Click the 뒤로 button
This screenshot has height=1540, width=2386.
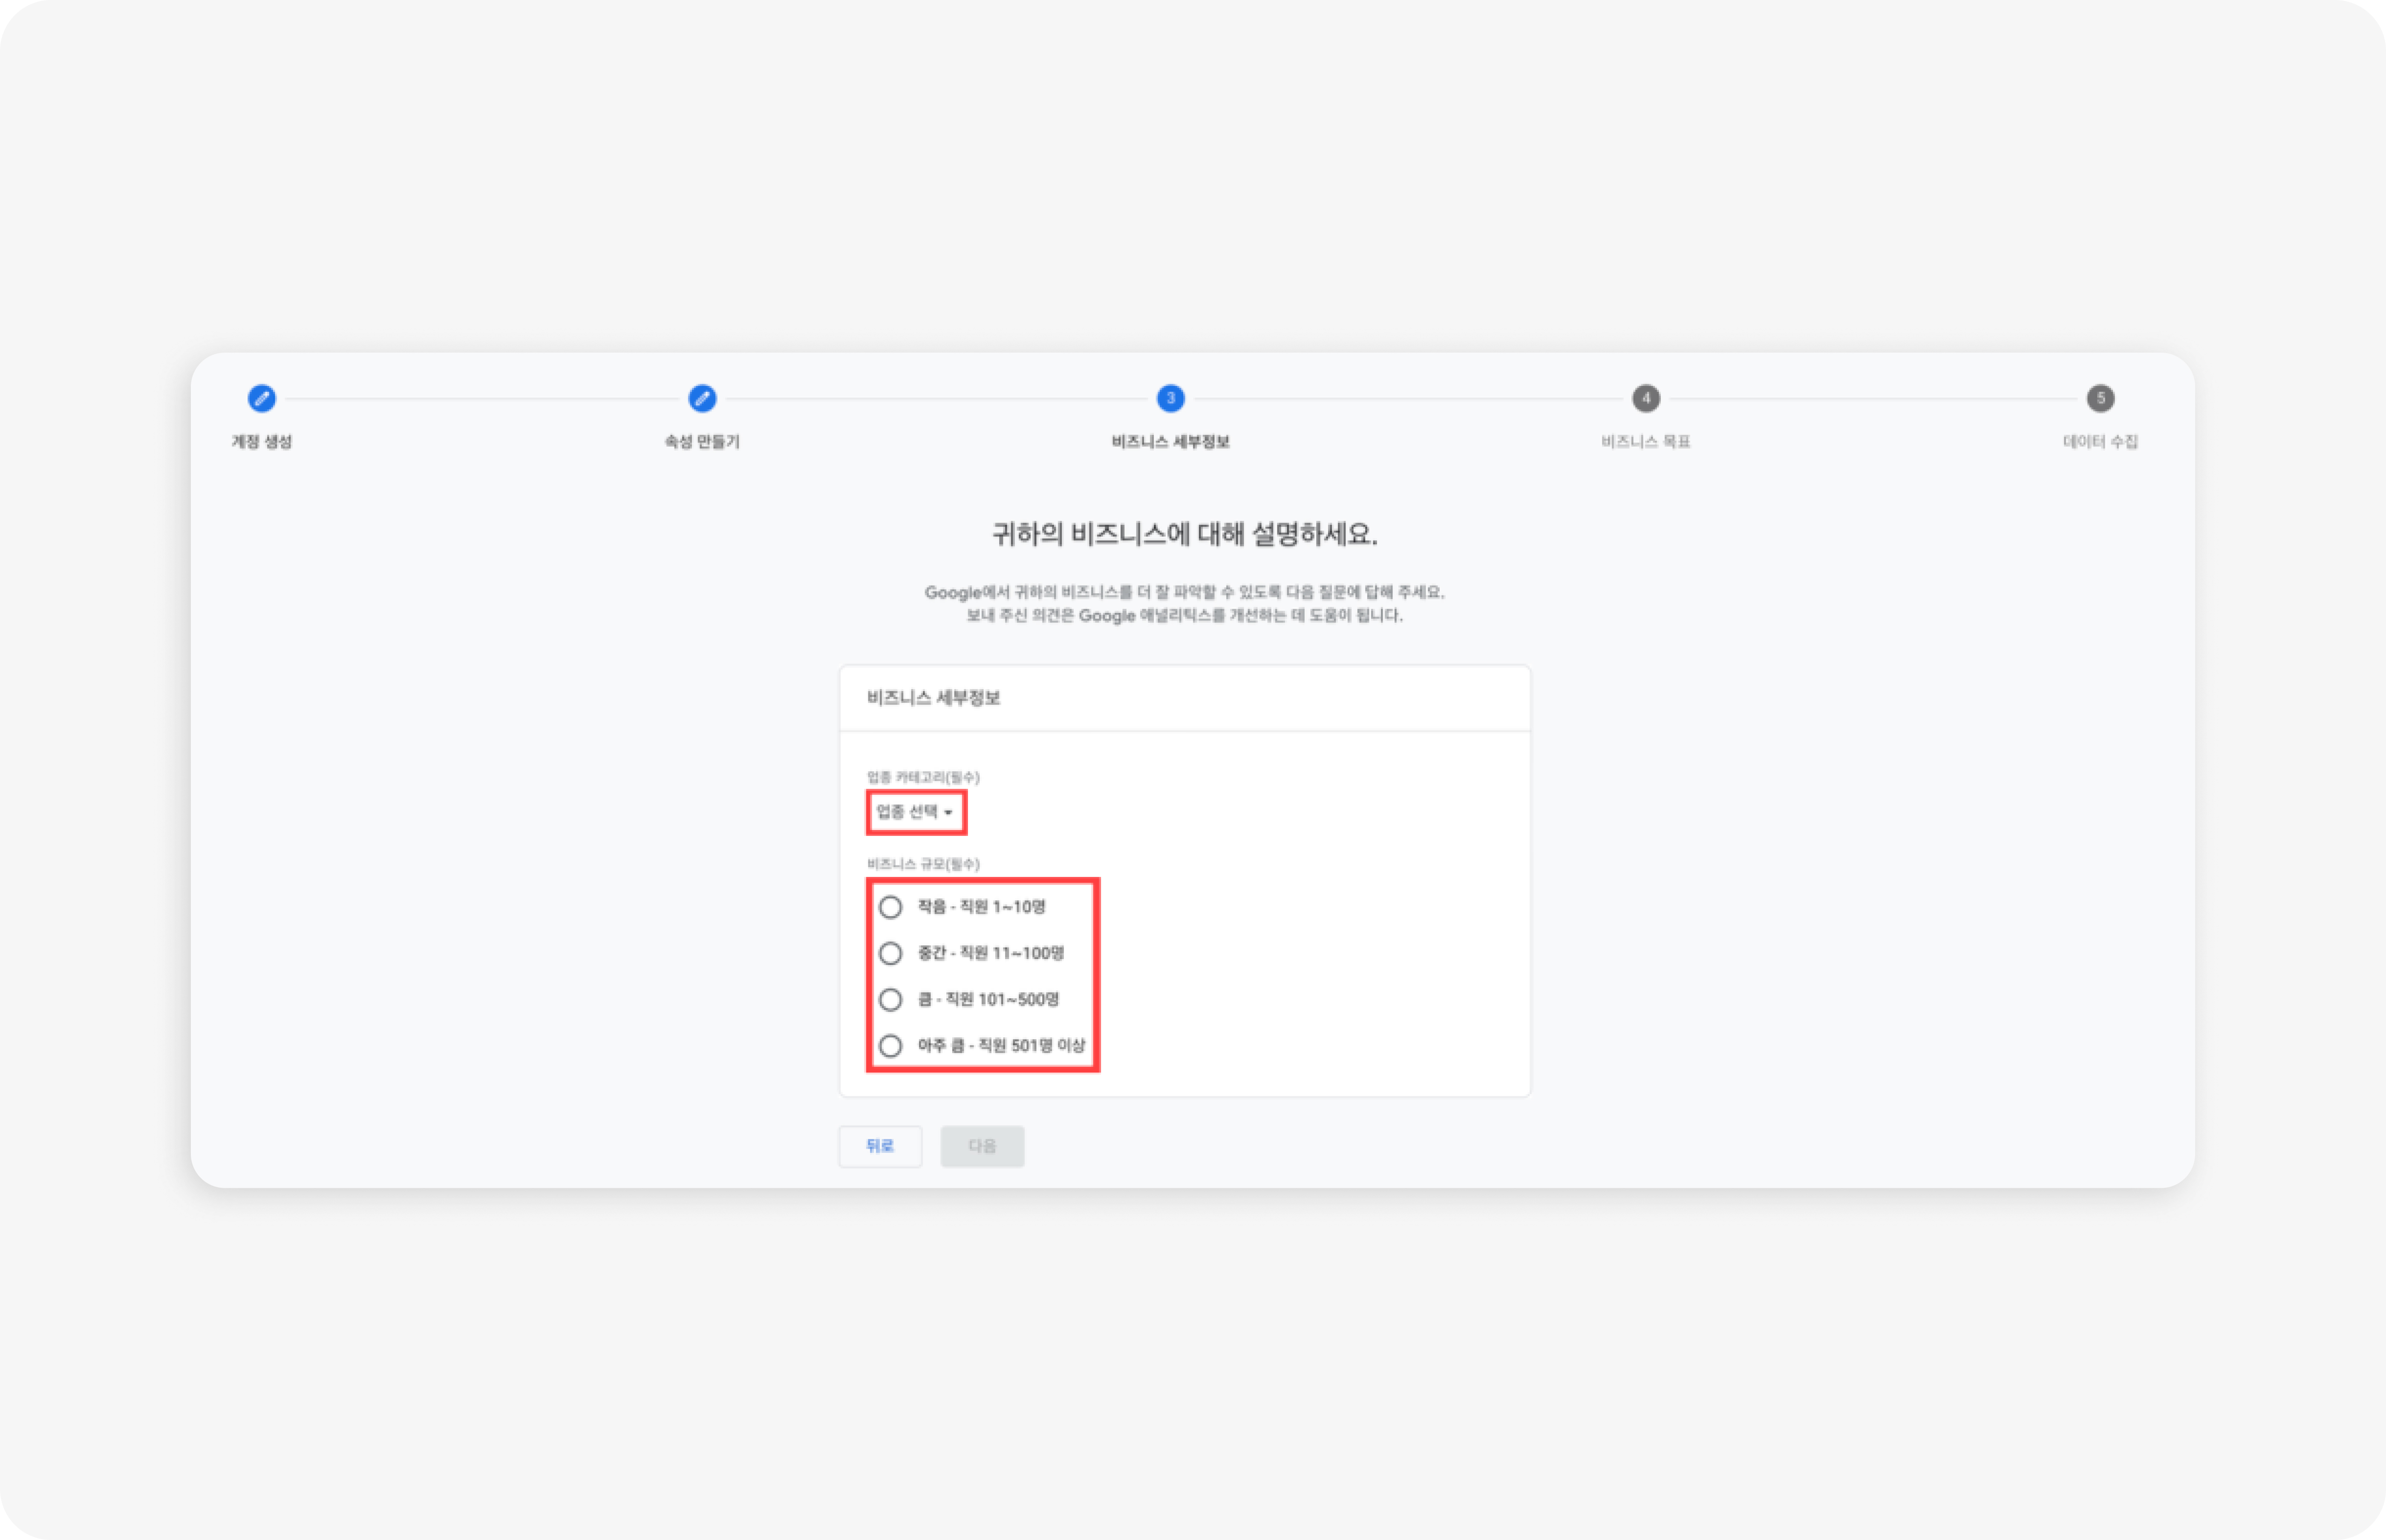(x=880, y=1146)
